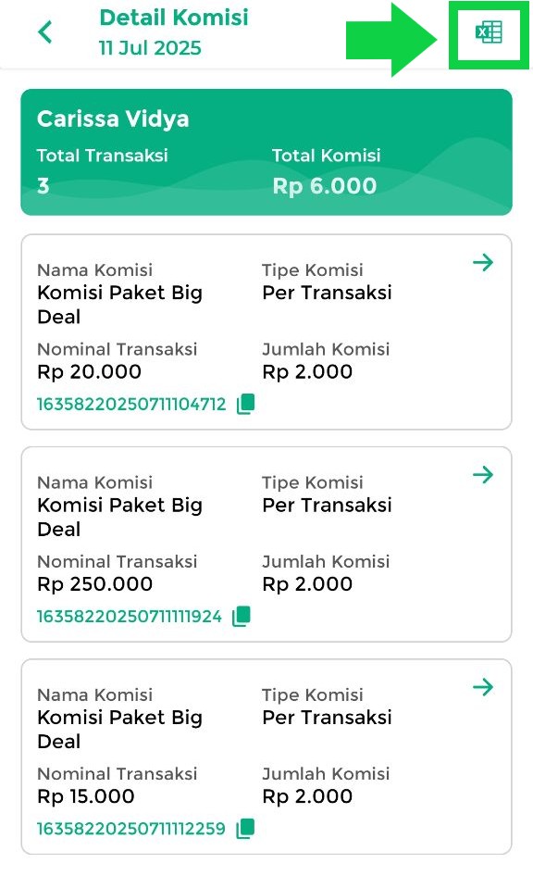Open details arrow for Rp 20.000 transaction
This screenshot has height=888, width=533.
483,262
